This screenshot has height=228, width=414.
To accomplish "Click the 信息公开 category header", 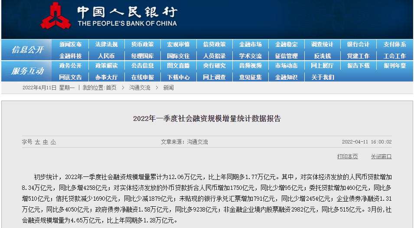I will [x=27, y=49].
